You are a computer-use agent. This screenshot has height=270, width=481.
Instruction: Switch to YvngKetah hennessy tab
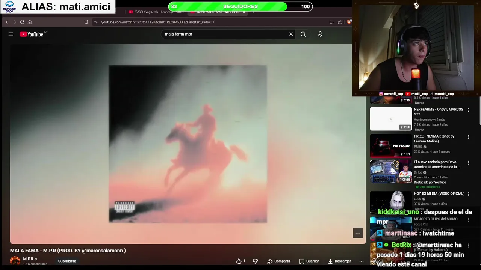156,12
